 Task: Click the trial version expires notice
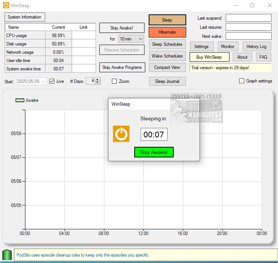pos(230,68)
